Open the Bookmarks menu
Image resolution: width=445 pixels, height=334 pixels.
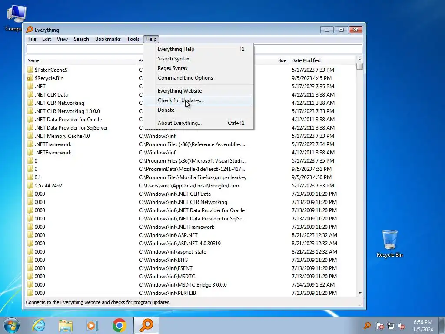(108, 39)
